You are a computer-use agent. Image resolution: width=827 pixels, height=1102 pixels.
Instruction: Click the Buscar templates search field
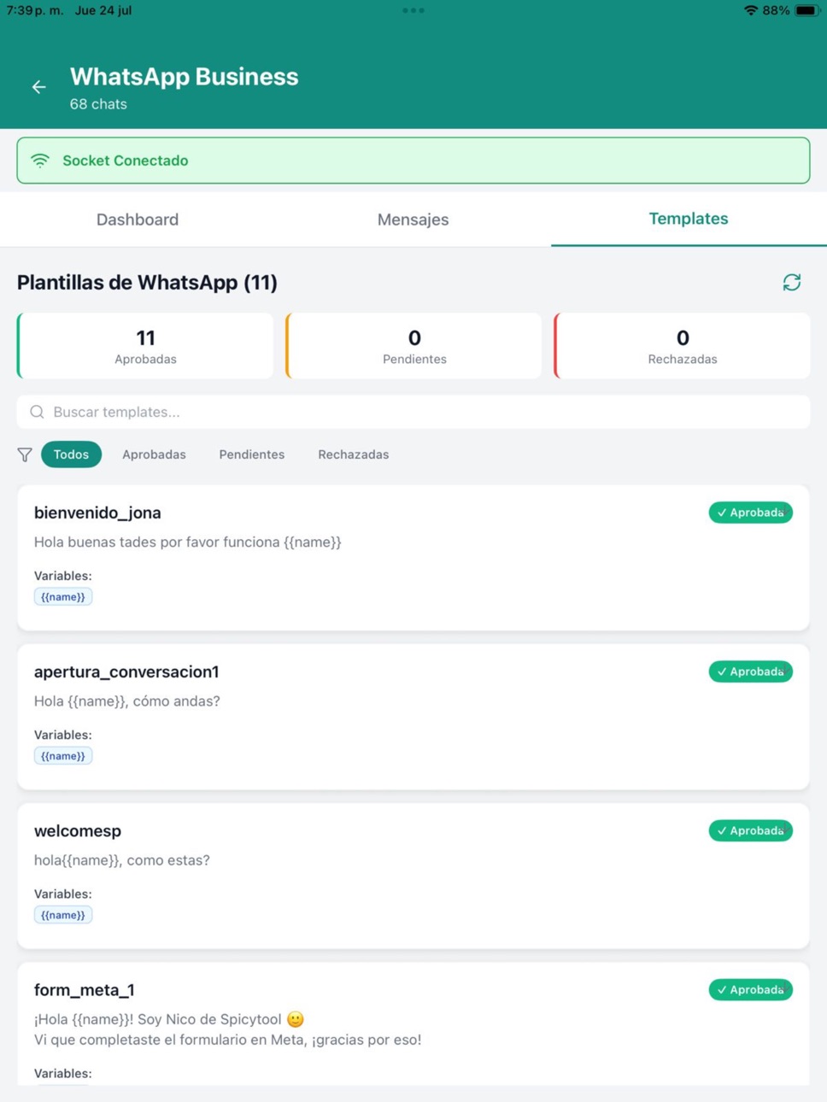click(x=413, y=412)
